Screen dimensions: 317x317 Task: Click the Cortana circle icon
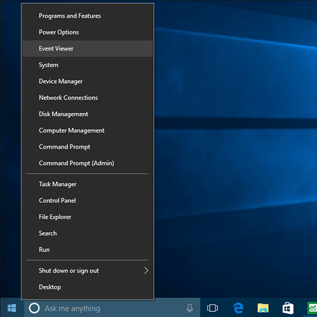(x=34, y=308)
